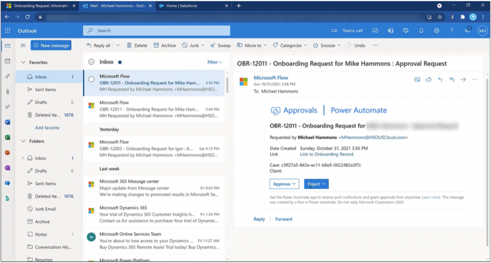Expand the Inbox folder under Folders
Image resolution: width=491 pixels, height=263 pixels.
pos(23,158)
